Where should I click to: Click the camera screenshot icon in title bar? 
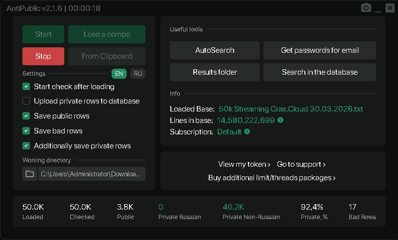[x=366, y=8]
